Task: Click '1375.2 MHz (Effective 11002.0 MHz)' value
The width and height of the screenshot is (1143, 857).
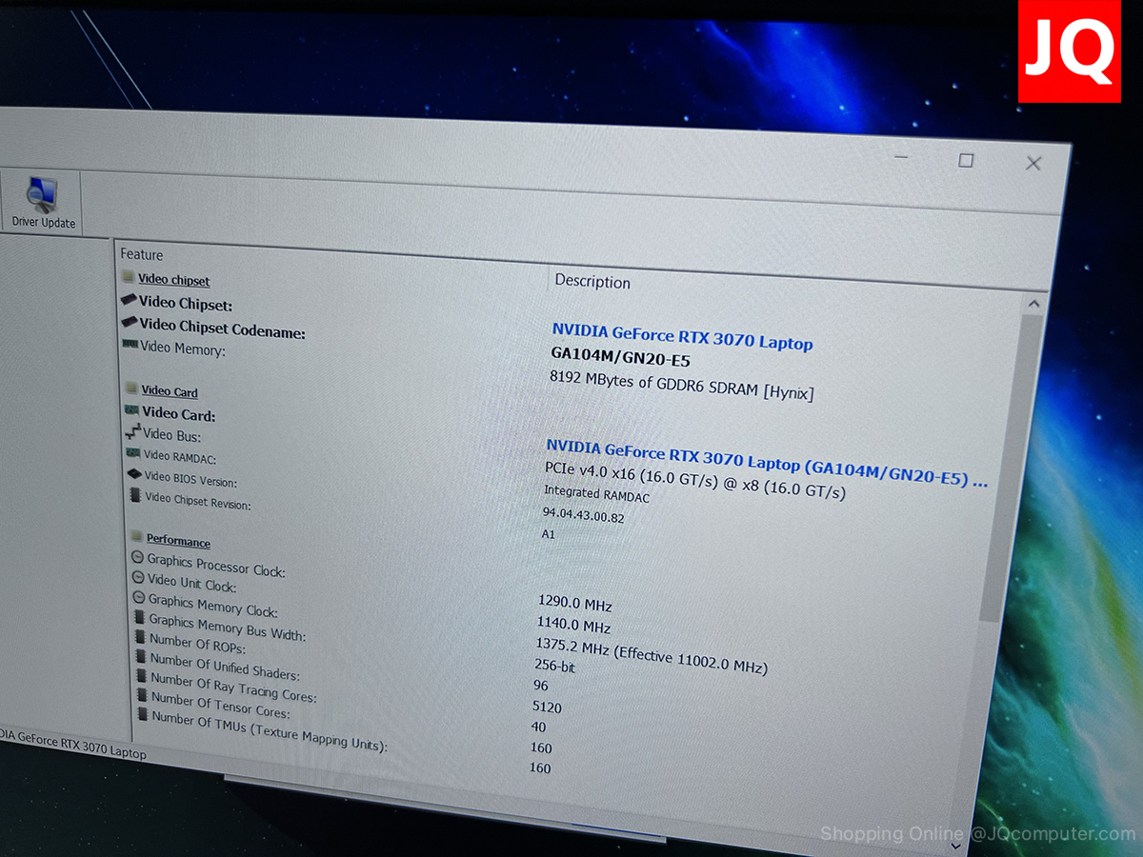Action: [652, 655]
